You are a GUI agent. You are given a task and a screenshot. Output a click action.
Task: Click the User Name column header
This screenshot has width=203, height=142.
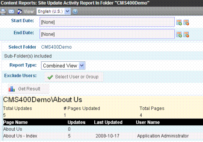coord(148,122)
